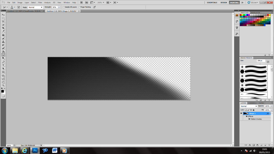Toggle visibility of the Pattern Overlay effect
Image resolution: width=274 pixels, height=154 pixels.
249,119
